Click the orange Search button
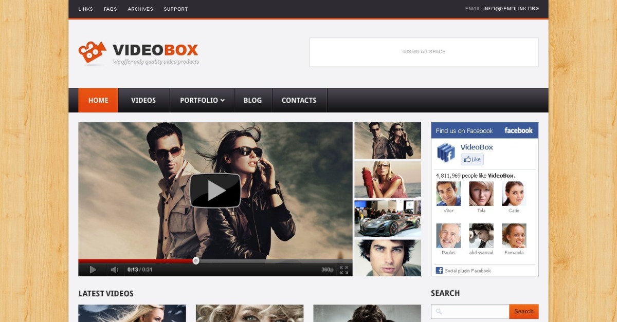Image resolution: width=617 pixels, height=322 pixels. click(x=523, y=311)
